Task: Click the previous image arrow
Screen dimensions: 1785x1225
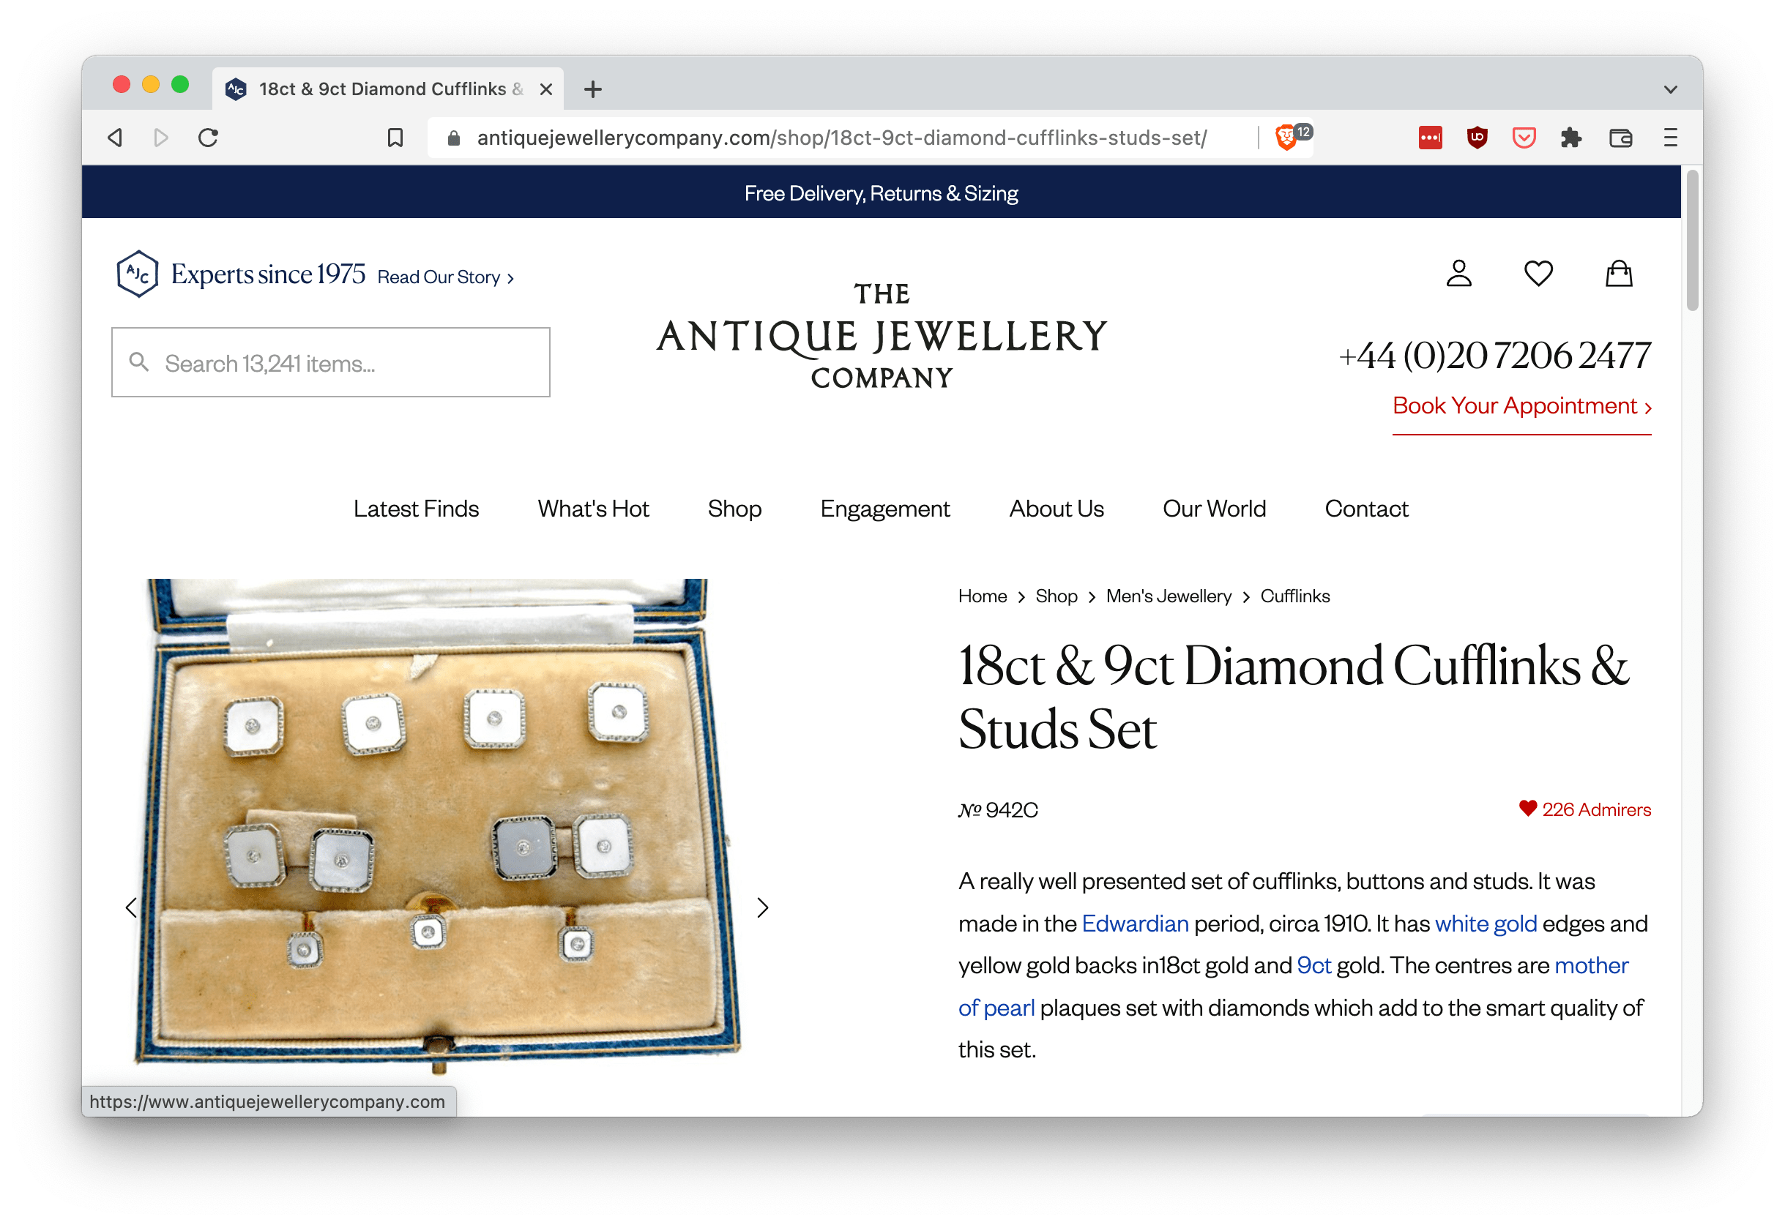Action: [x=132, y=907]
